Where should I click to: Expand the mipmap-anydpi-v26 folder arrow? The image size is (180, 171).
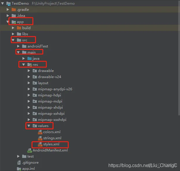tap(29, 89)
